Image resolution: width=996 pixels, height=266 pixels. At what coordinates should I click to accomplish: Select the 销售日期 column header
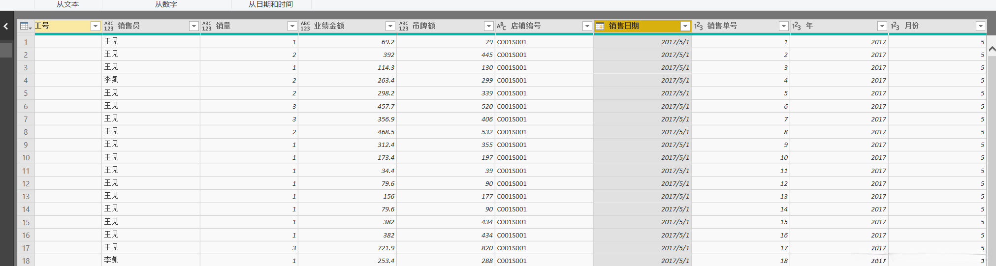pyautogui.click(x=643, y=26)
